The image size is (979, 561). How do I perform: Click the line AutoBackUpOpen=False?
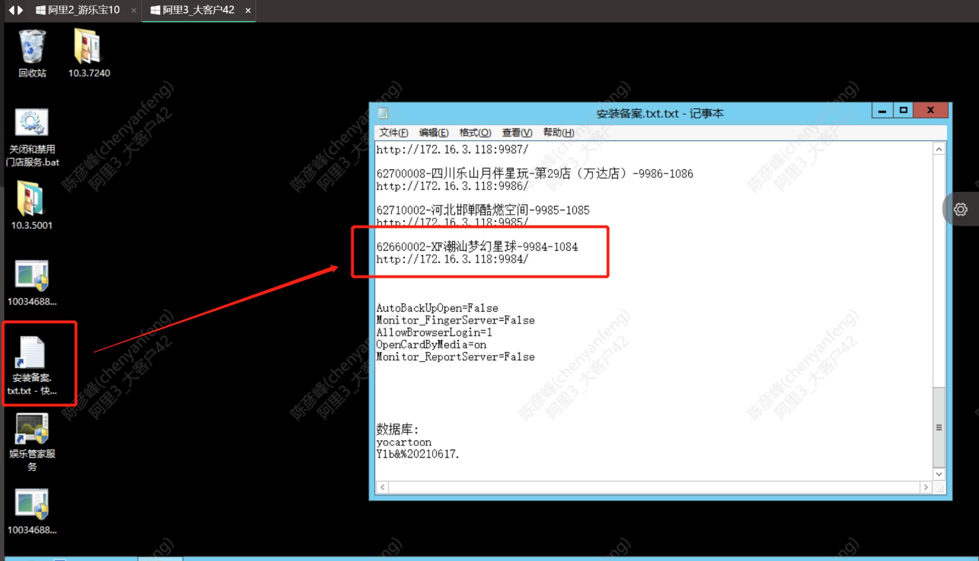click(437, 308)
